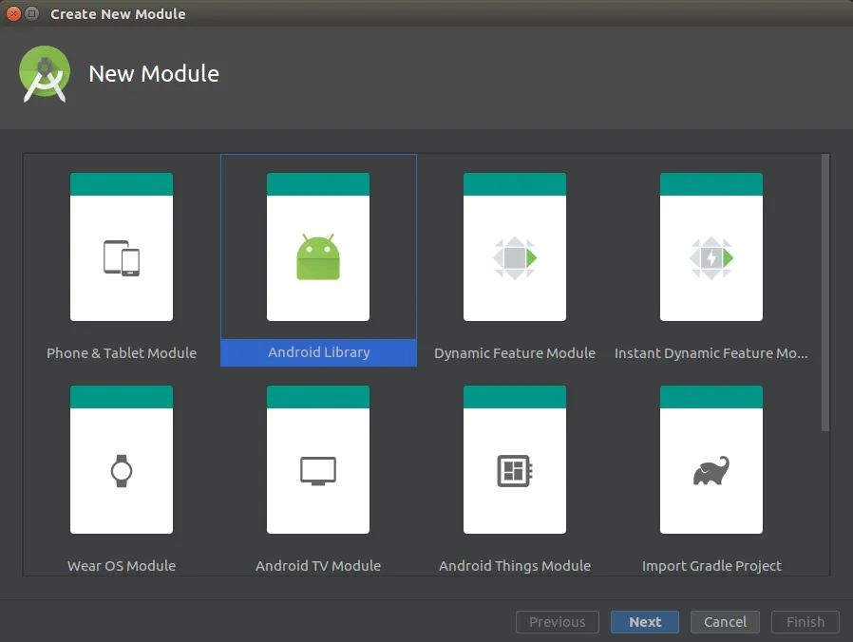
Task: Go back with the Previous button
Action: (x=557, y=622)
